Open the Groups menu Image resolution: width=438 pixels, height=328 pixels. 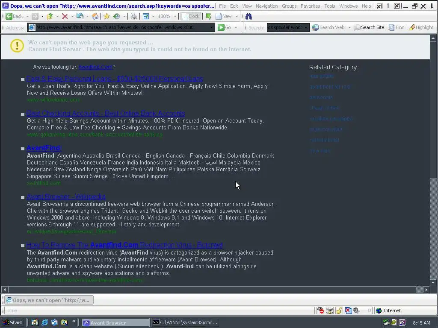tap(289, 6)
